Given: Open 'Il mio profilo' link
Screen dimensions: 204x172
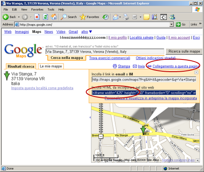Looking at the screenshot, I should click(117, 38).
